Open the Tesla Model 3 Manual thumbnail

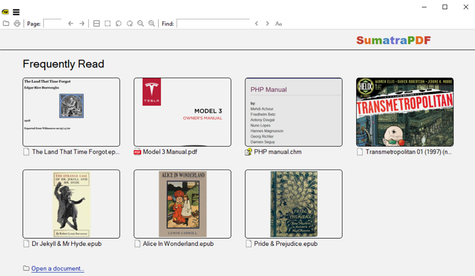(182, 112)
